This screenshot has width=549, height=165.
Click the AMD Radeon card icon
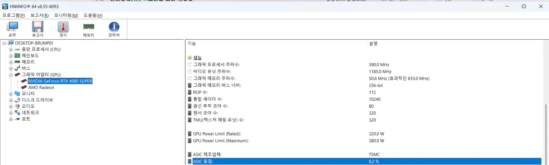(24, 87)
